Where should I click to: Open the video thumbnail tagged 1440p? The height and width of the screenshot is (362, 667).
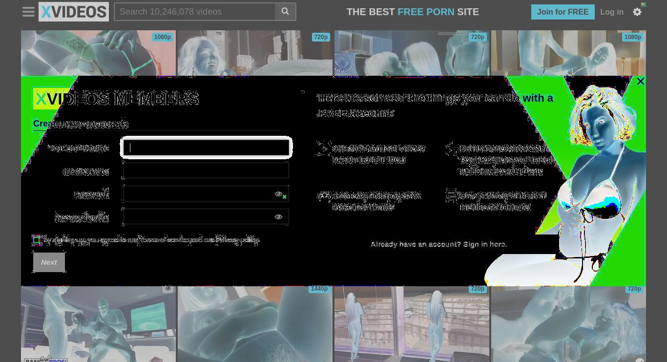point(255,323)
